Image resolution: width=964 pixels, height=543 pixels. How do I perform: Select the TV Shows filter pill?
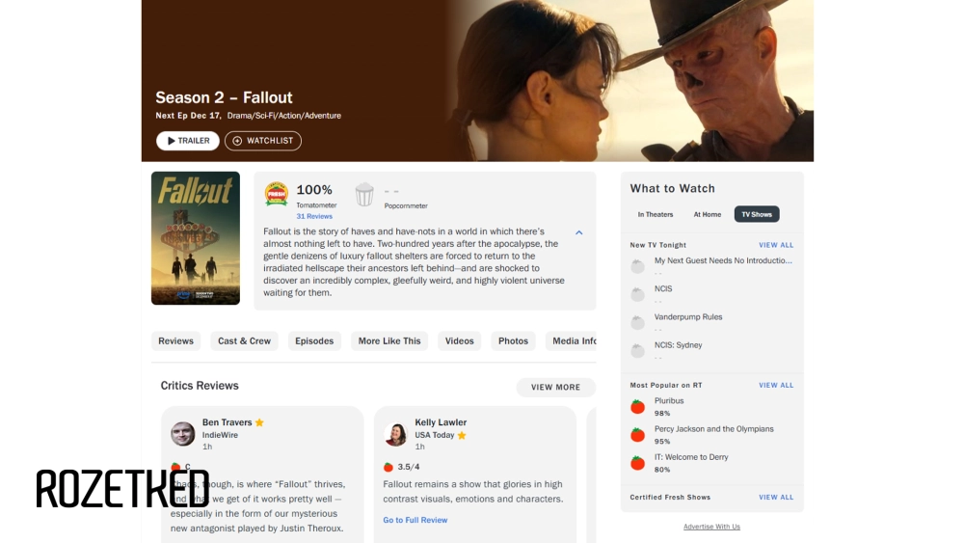[x=757, y=214]
